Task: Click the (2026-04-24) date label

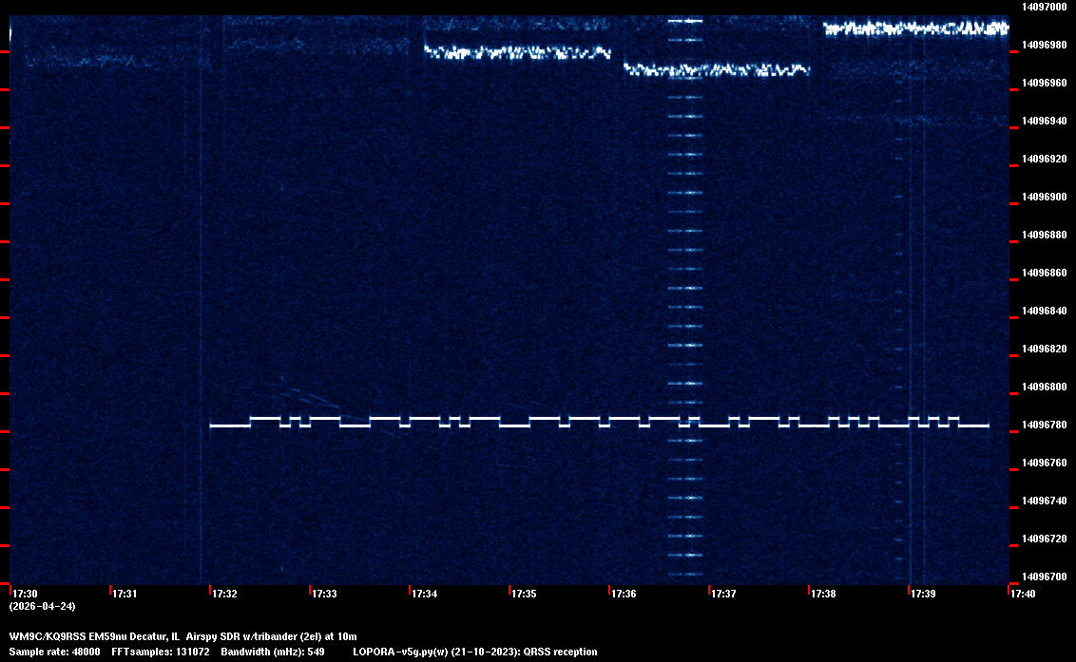Action: click(x=42, y=606)
